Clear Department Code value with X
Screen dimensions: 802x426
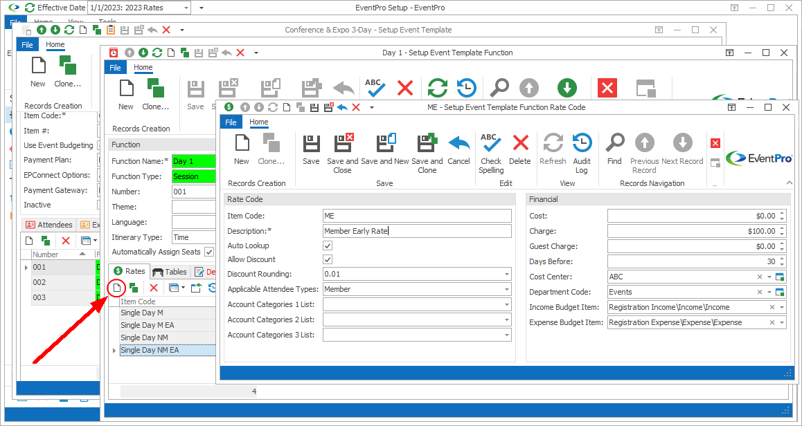760,292
